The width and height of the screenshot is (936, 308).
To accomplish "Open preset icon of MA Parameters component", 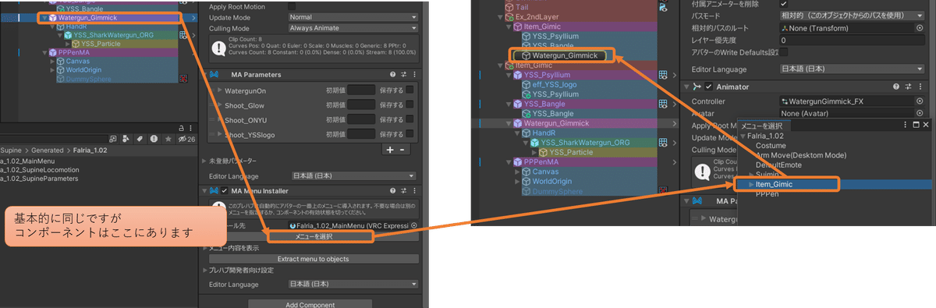I will [403, 75].
